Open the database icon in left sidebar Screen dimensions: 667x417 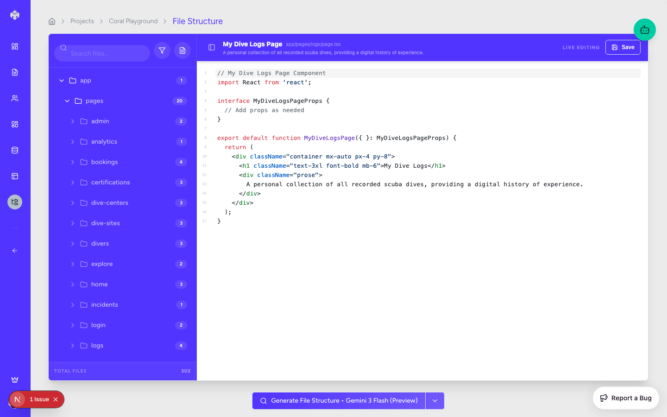(x=15, y=150)
